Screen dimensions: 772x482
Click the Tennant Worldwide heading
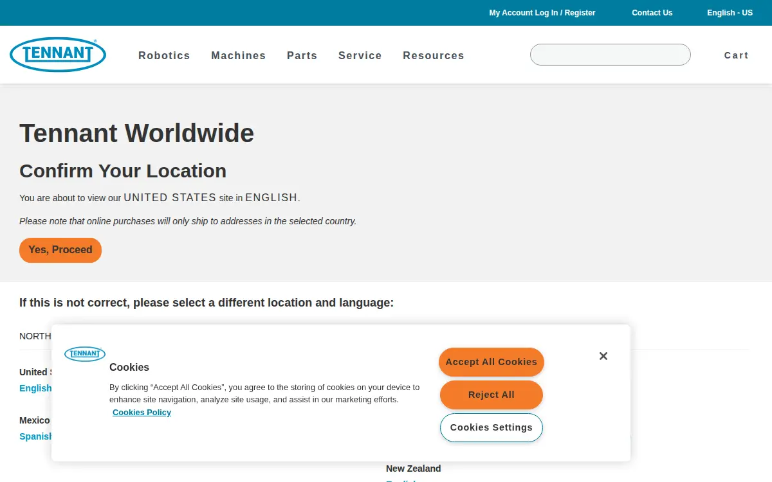pyautogui.click(x=137, y=133)
